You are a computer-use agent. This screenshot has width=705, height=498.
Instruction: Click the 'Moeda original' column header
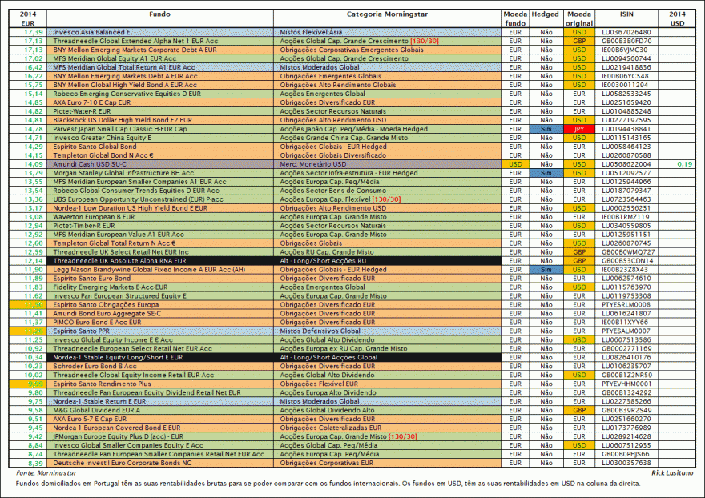pos(579,18)
